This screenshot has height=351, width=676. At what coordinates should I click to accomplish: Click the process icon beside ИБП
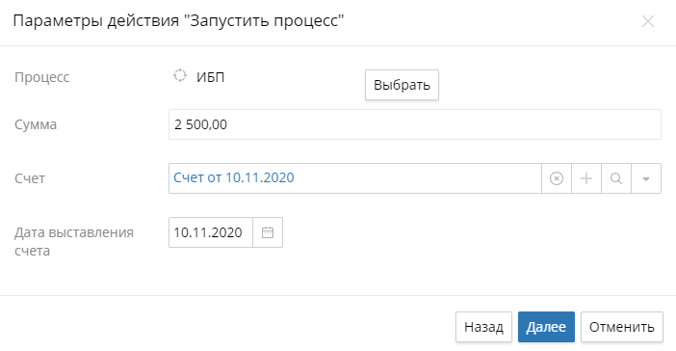180,75
